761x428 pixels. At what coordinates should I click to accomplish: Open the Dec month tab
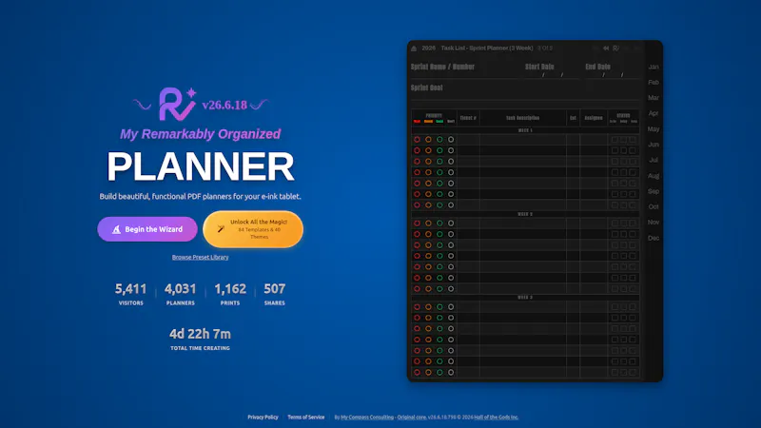pyautogui.click(x=654, y=238)
